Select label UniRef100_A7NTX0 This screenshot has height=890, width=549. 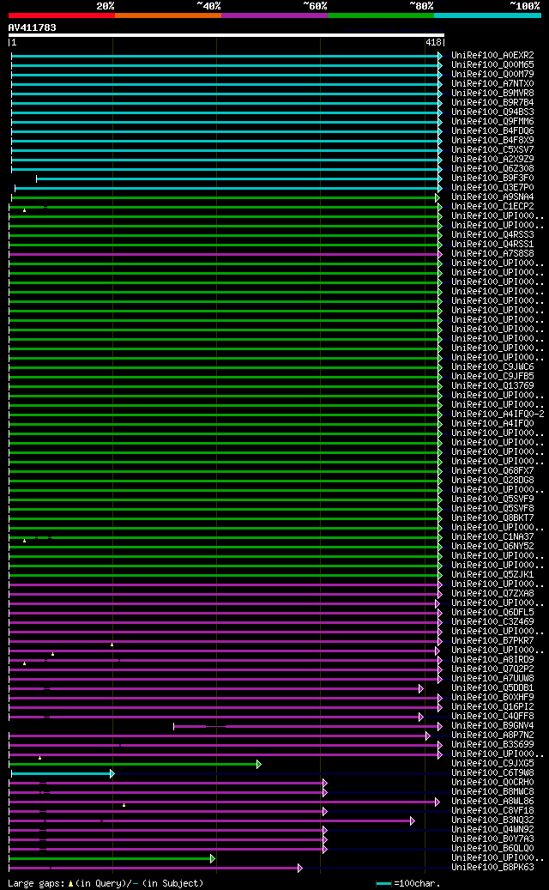coord(492,83)
